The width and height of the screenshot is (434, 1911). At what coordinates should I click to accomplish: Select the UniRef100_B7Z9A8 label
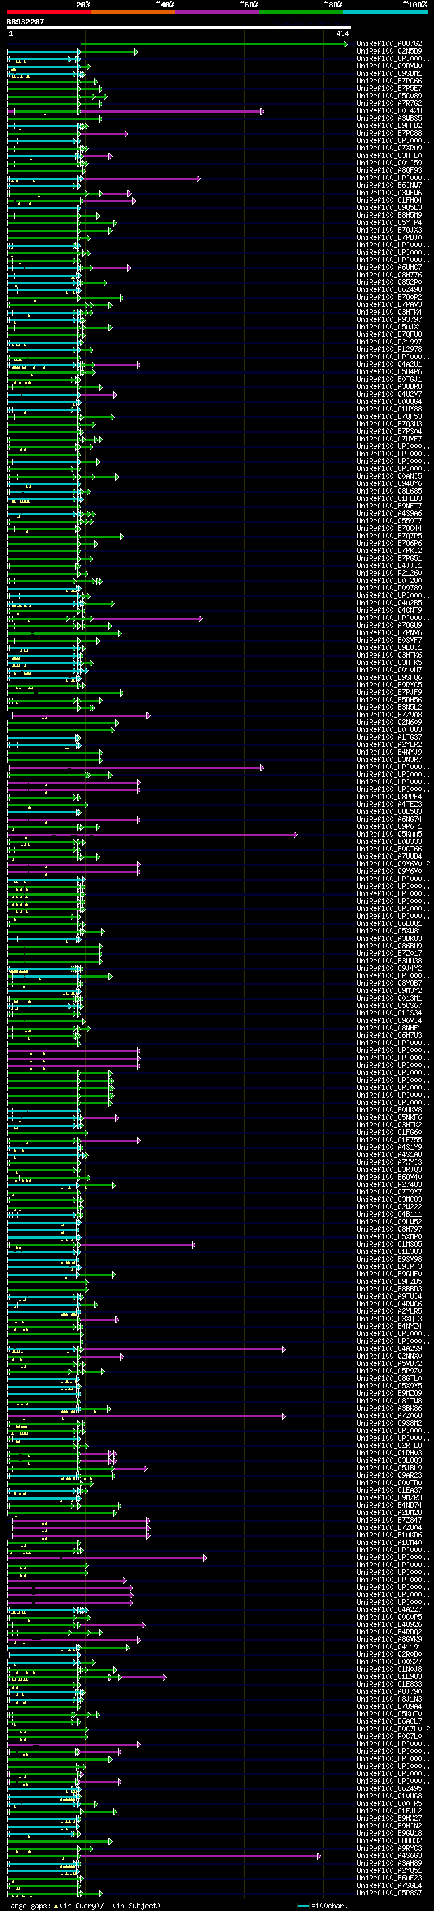pos(389,715)
